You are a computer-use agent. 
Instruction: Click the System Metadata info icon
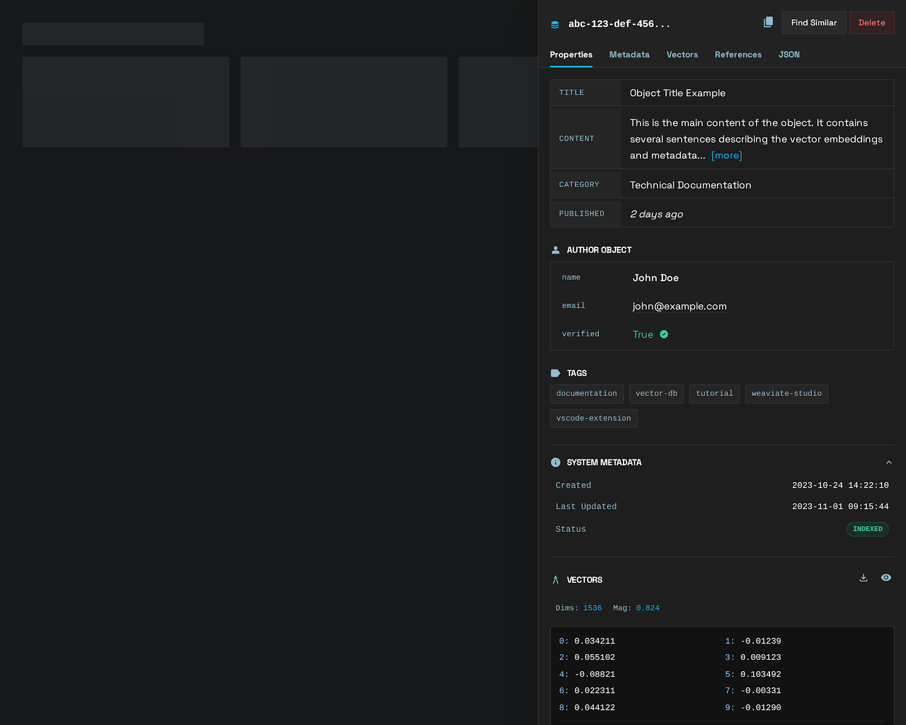tap(555, 462)
